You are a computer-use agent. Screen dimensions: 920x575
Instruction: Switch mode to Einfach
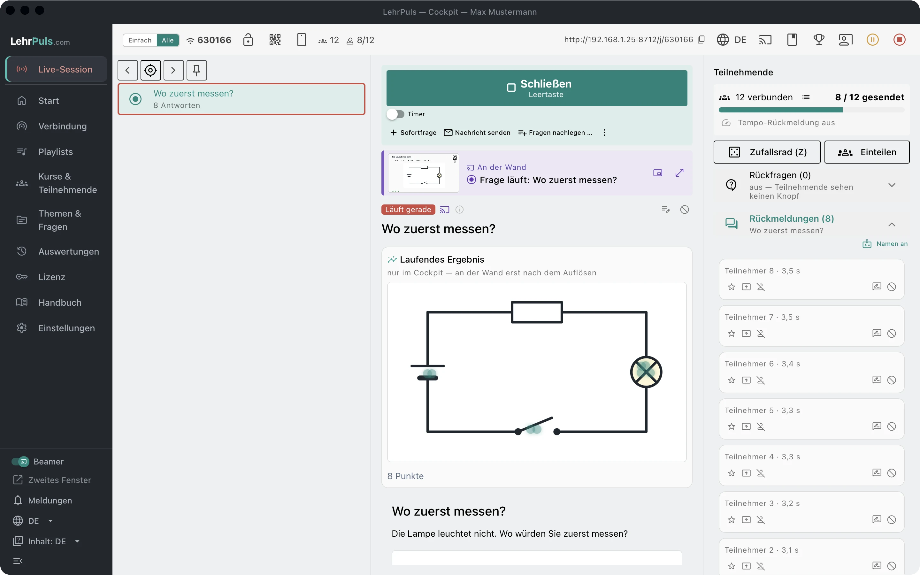(x=140, y=40)
